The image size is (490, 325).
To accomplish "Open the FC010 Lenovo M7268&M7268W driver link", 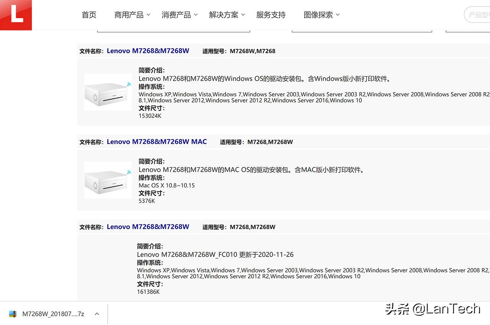I will coord(148,226).
